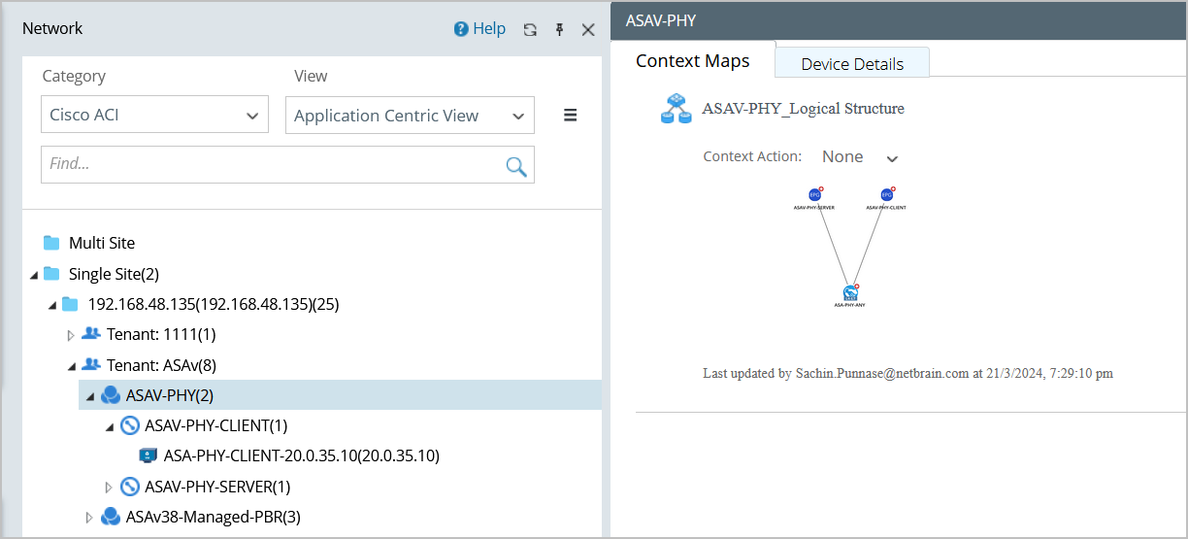Expand the ASAV-PHY-SERVER tree node
1188x539 pixels.
point(110,487)
